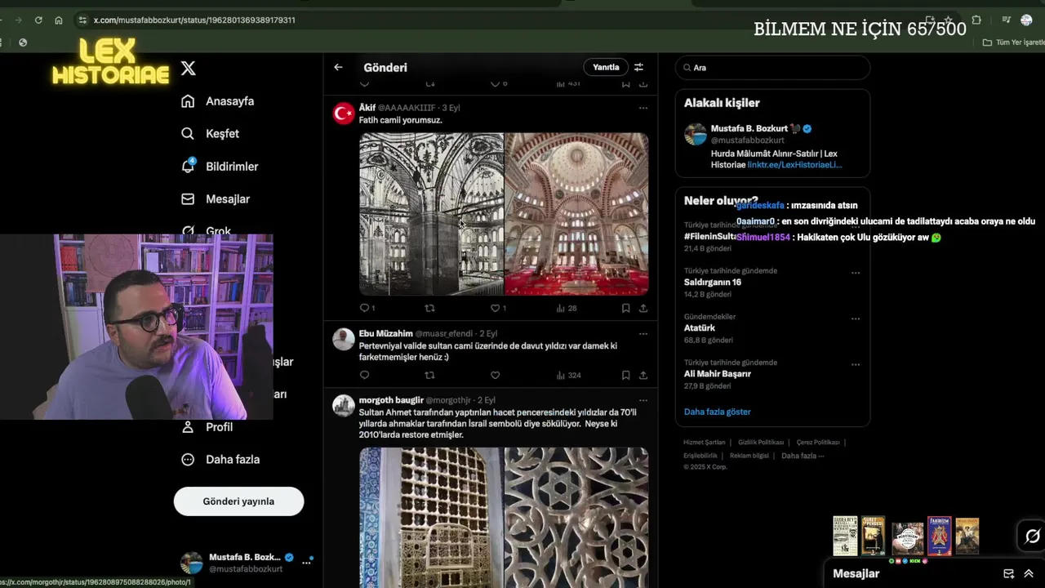
Task: Open the Saldırganın 16 trend
Action: (x=713, y=282)
